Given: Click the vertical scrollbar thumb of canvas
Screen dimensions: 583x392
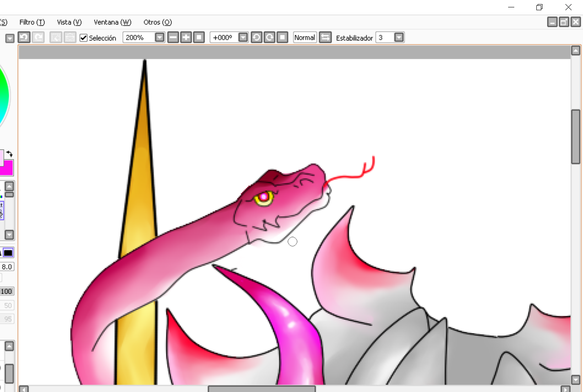Looking at the screenshot, I should [576, 136].
